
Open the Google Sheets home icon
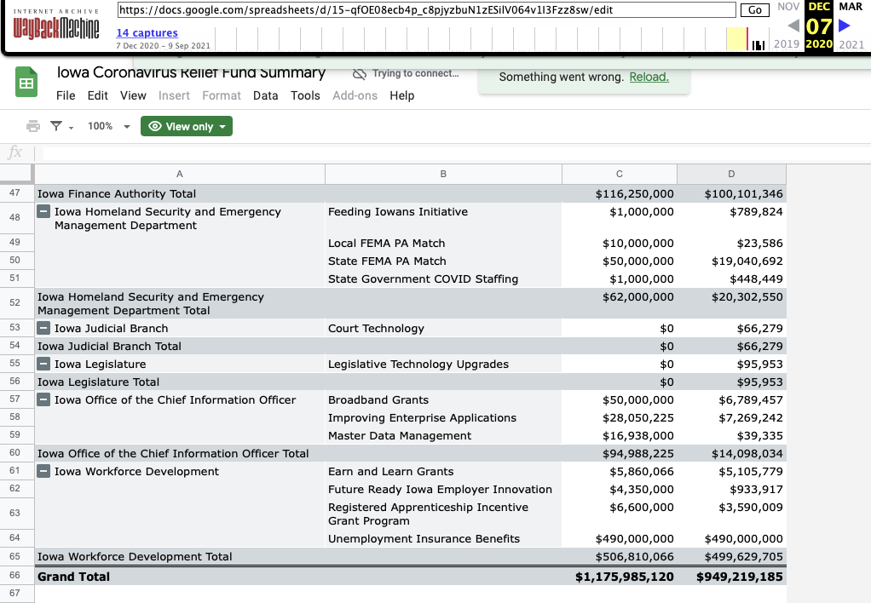(x=26, y=82)
